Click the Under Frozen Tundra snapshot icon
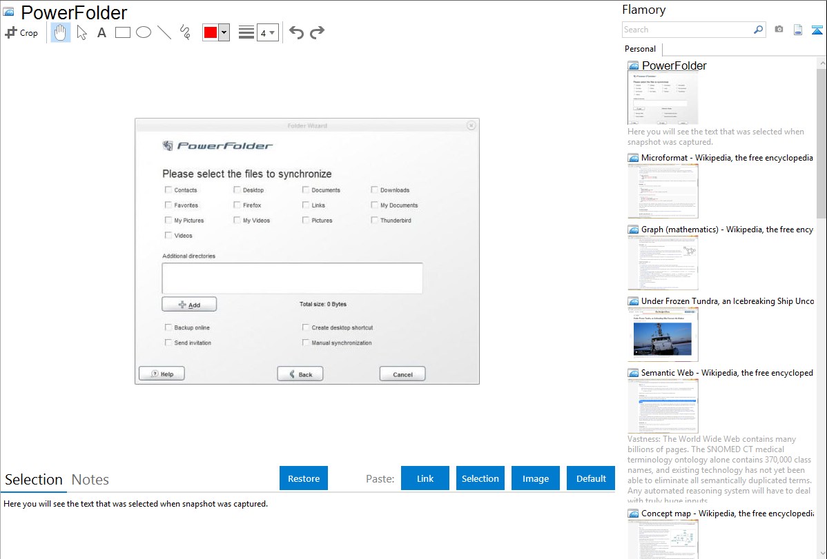The image size is (827, 559). [x=633, y=301]
